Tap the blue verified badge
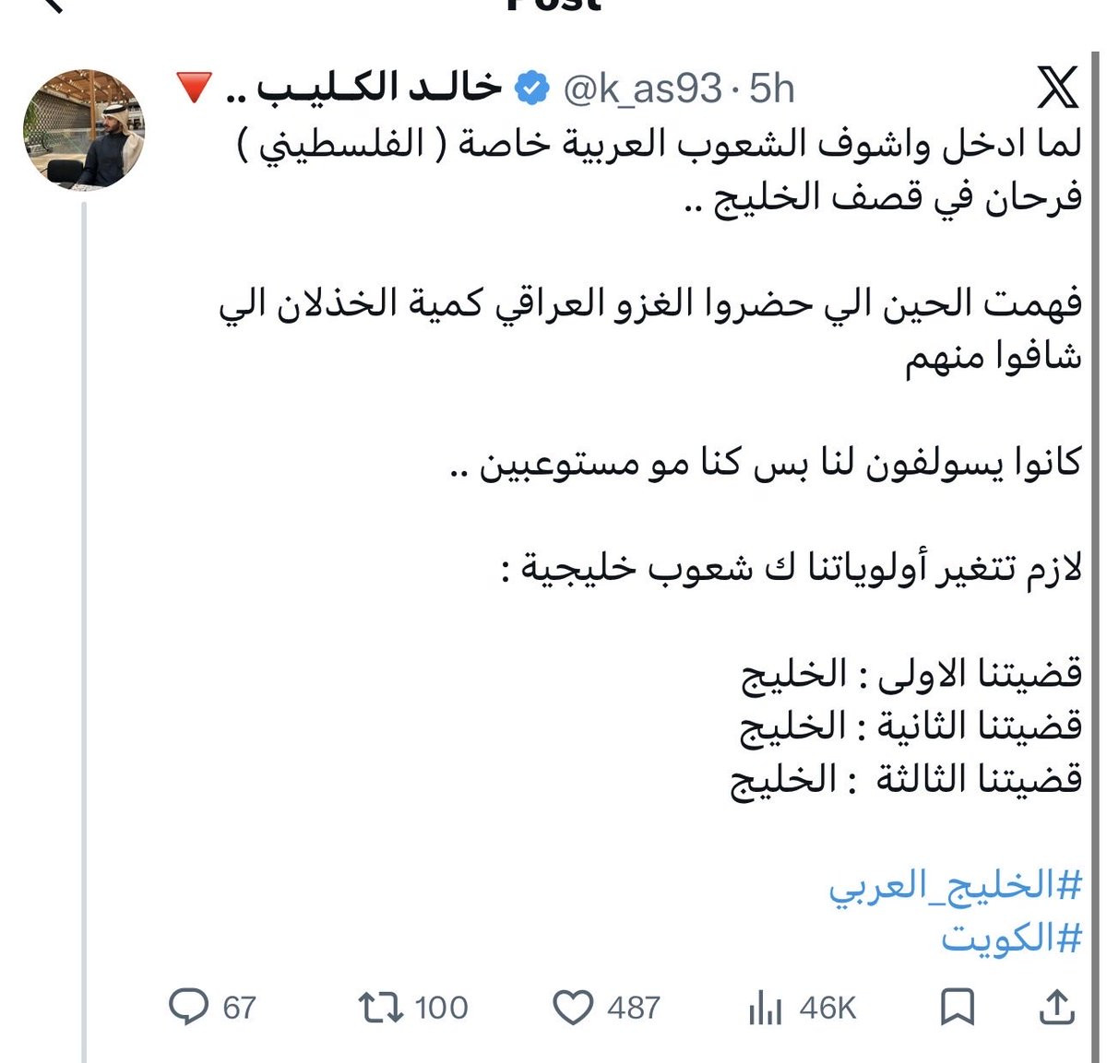 (531, 89)
